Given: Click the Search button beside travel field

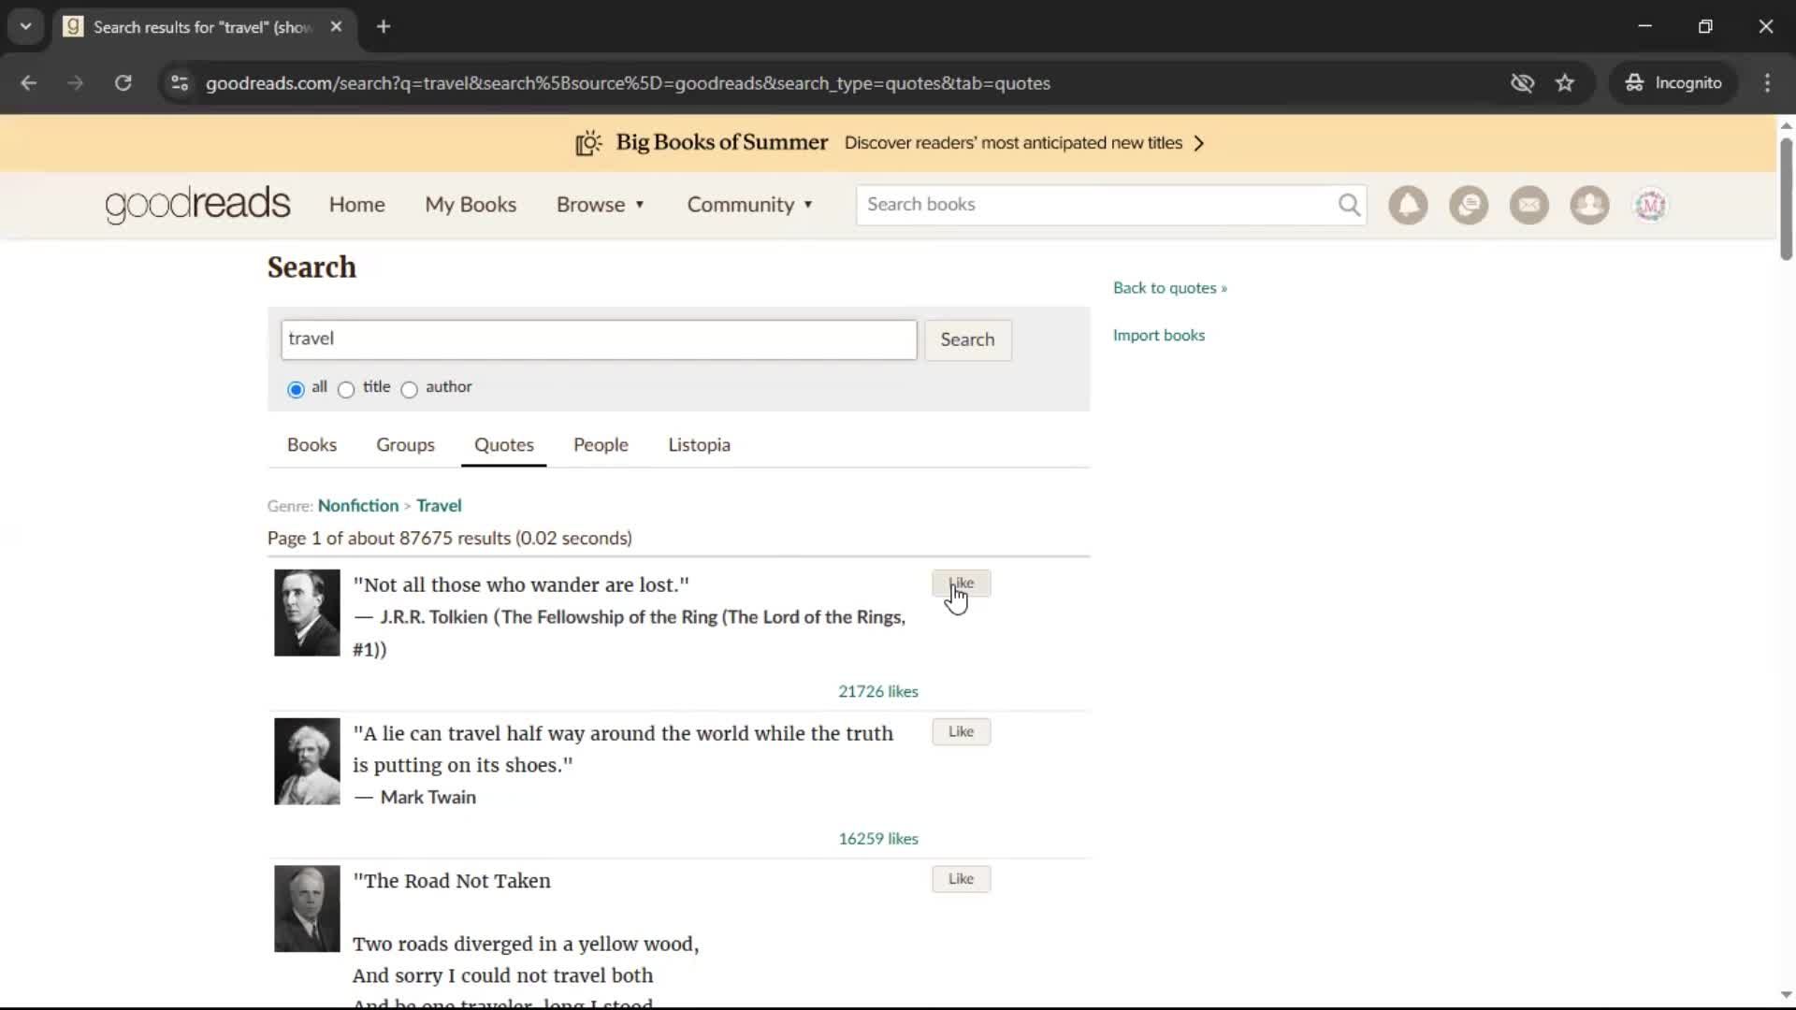Looking at the screenshot, I should click(967, 339).
